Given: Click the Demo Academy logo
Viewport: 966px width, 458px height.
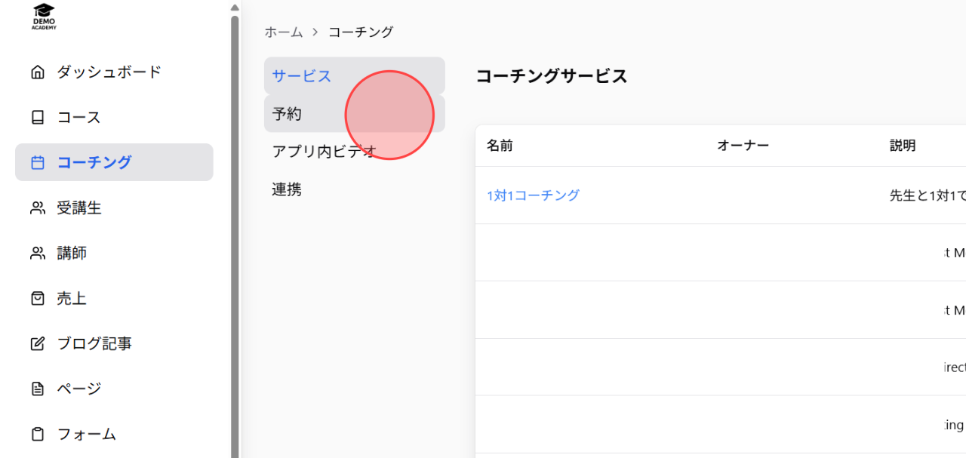Looking at the screenshot, I should coord(44,17).
